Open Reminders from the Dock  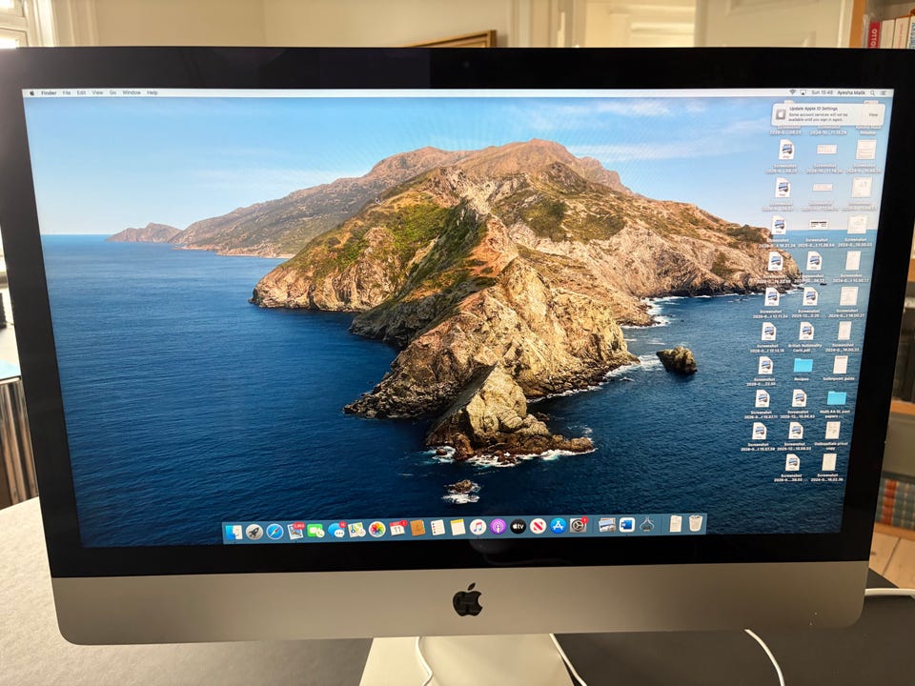click(x=437, y=528)
